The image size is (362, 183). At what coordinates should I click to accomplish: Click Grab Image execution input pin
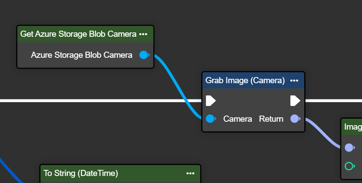211,101
